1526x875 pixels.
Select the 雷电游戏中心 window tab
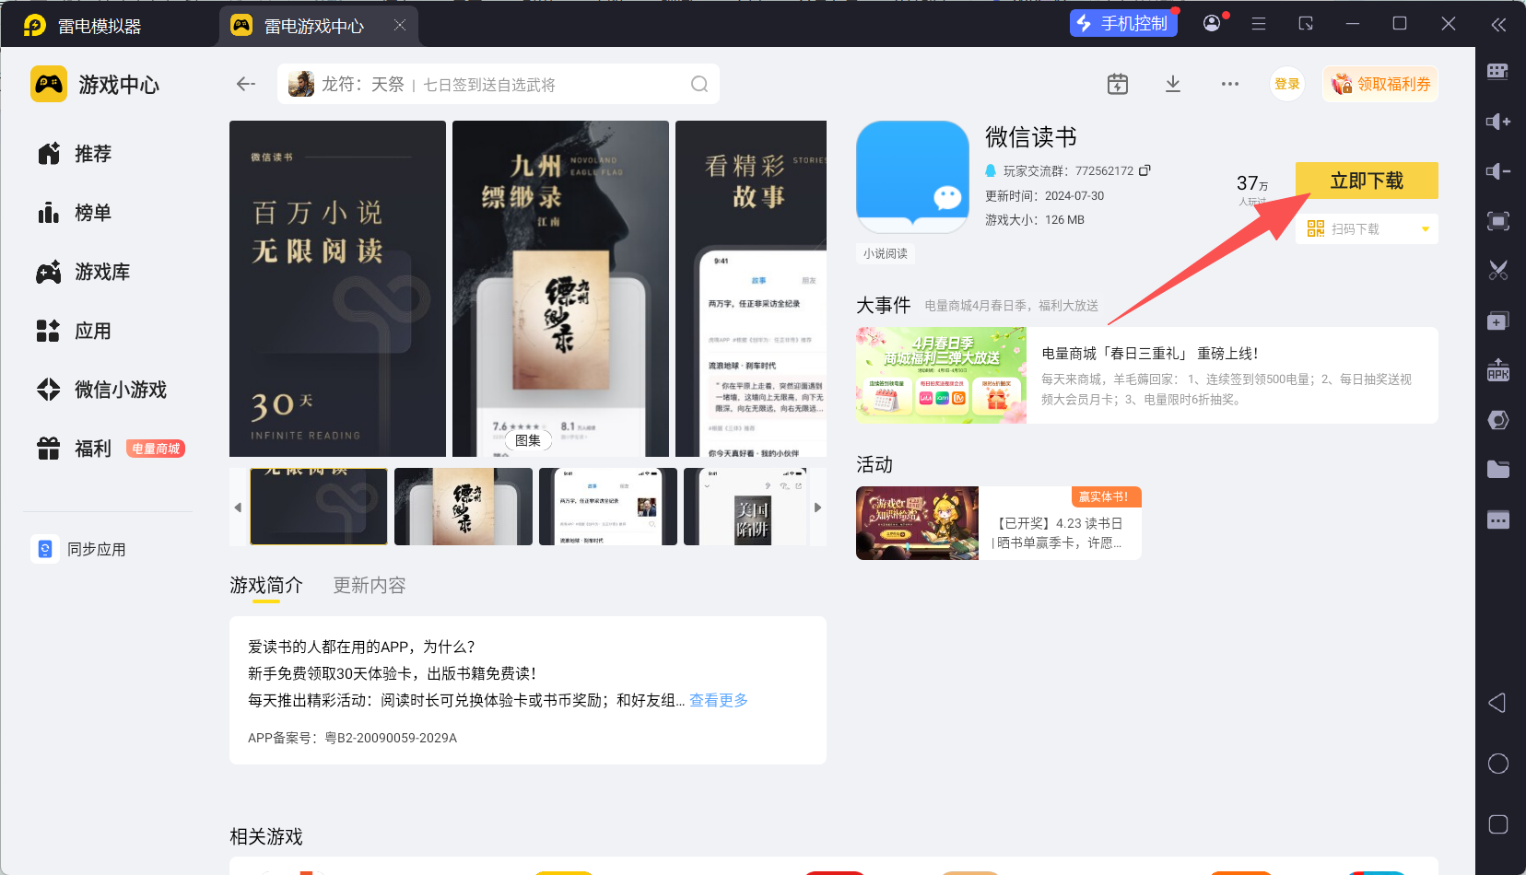click(319, 26)
